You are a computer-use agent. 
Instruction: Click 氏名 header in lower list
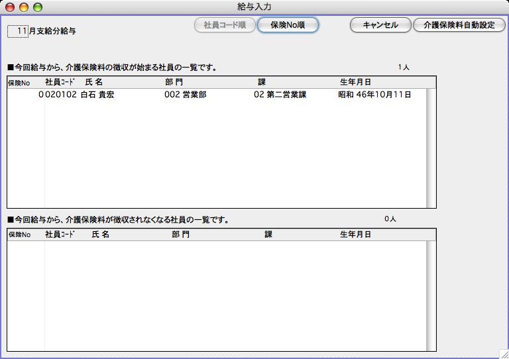(100, 234)
